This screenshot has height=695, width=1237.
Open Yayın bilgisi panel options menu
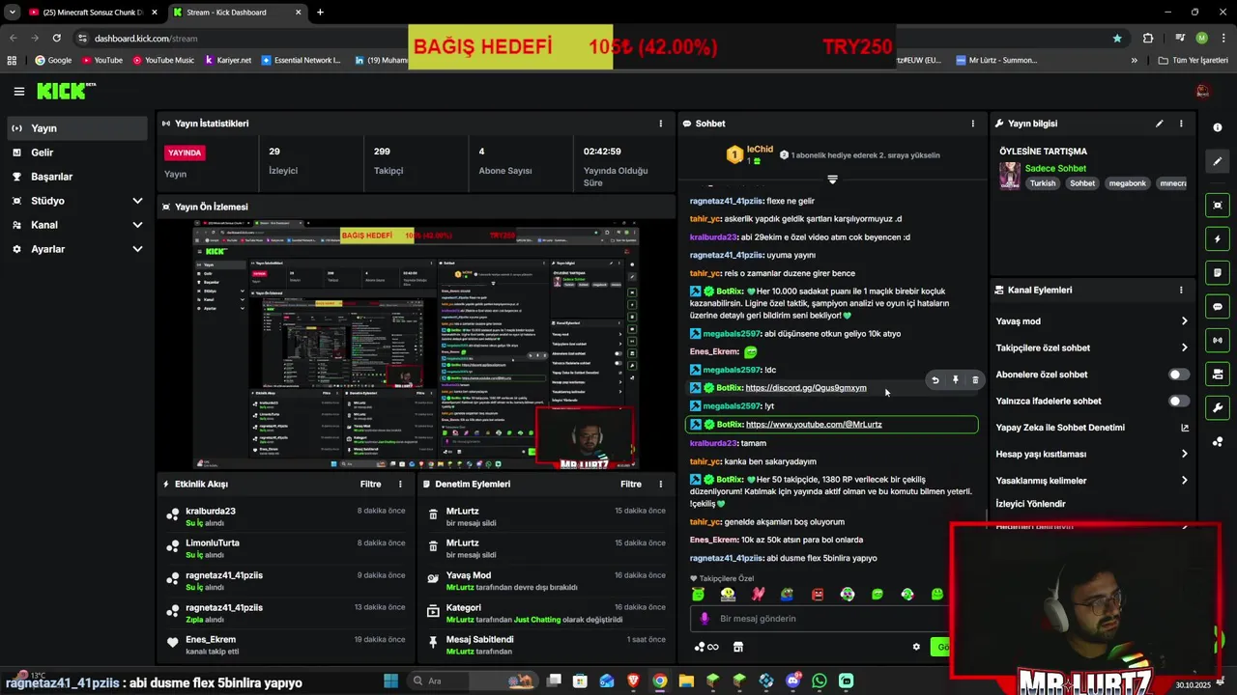[x=1181, y=124]
